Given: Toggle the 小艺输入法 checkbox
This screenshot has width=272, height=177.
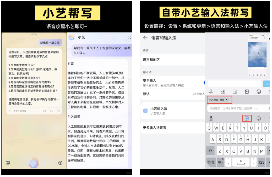Looking at the screenshot, I should (145, 111).
